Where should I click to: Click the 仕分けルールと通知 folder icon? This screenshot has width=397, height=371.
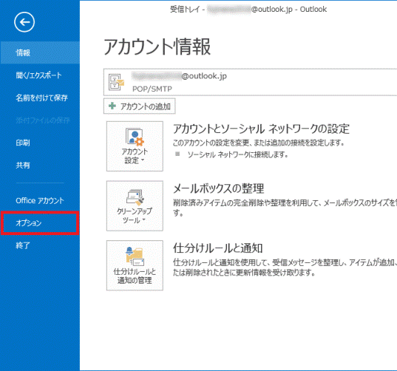coord(135,256)
